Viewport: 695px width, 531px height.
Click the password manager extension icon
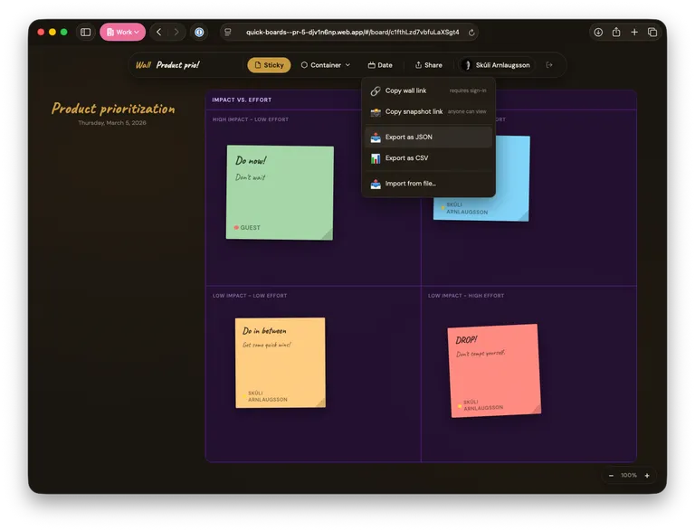coord(199,32)
